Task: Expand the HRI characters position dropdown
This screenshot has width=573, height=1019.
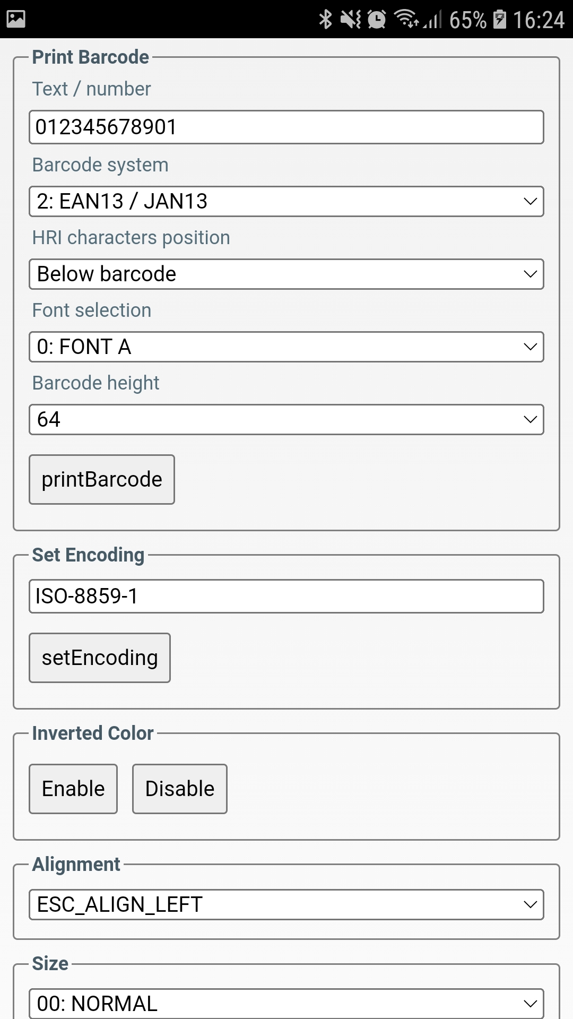Action: coord(286,274)
